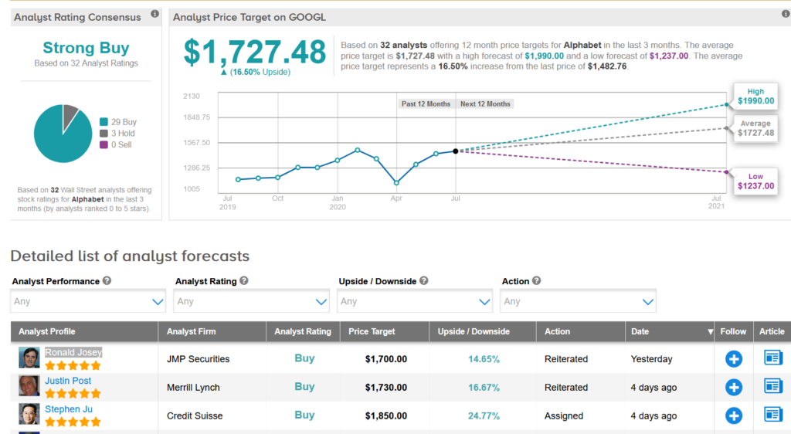Expand the Action filter dropdown
This screenshot has width=791, height=434.
click(579, 301)
